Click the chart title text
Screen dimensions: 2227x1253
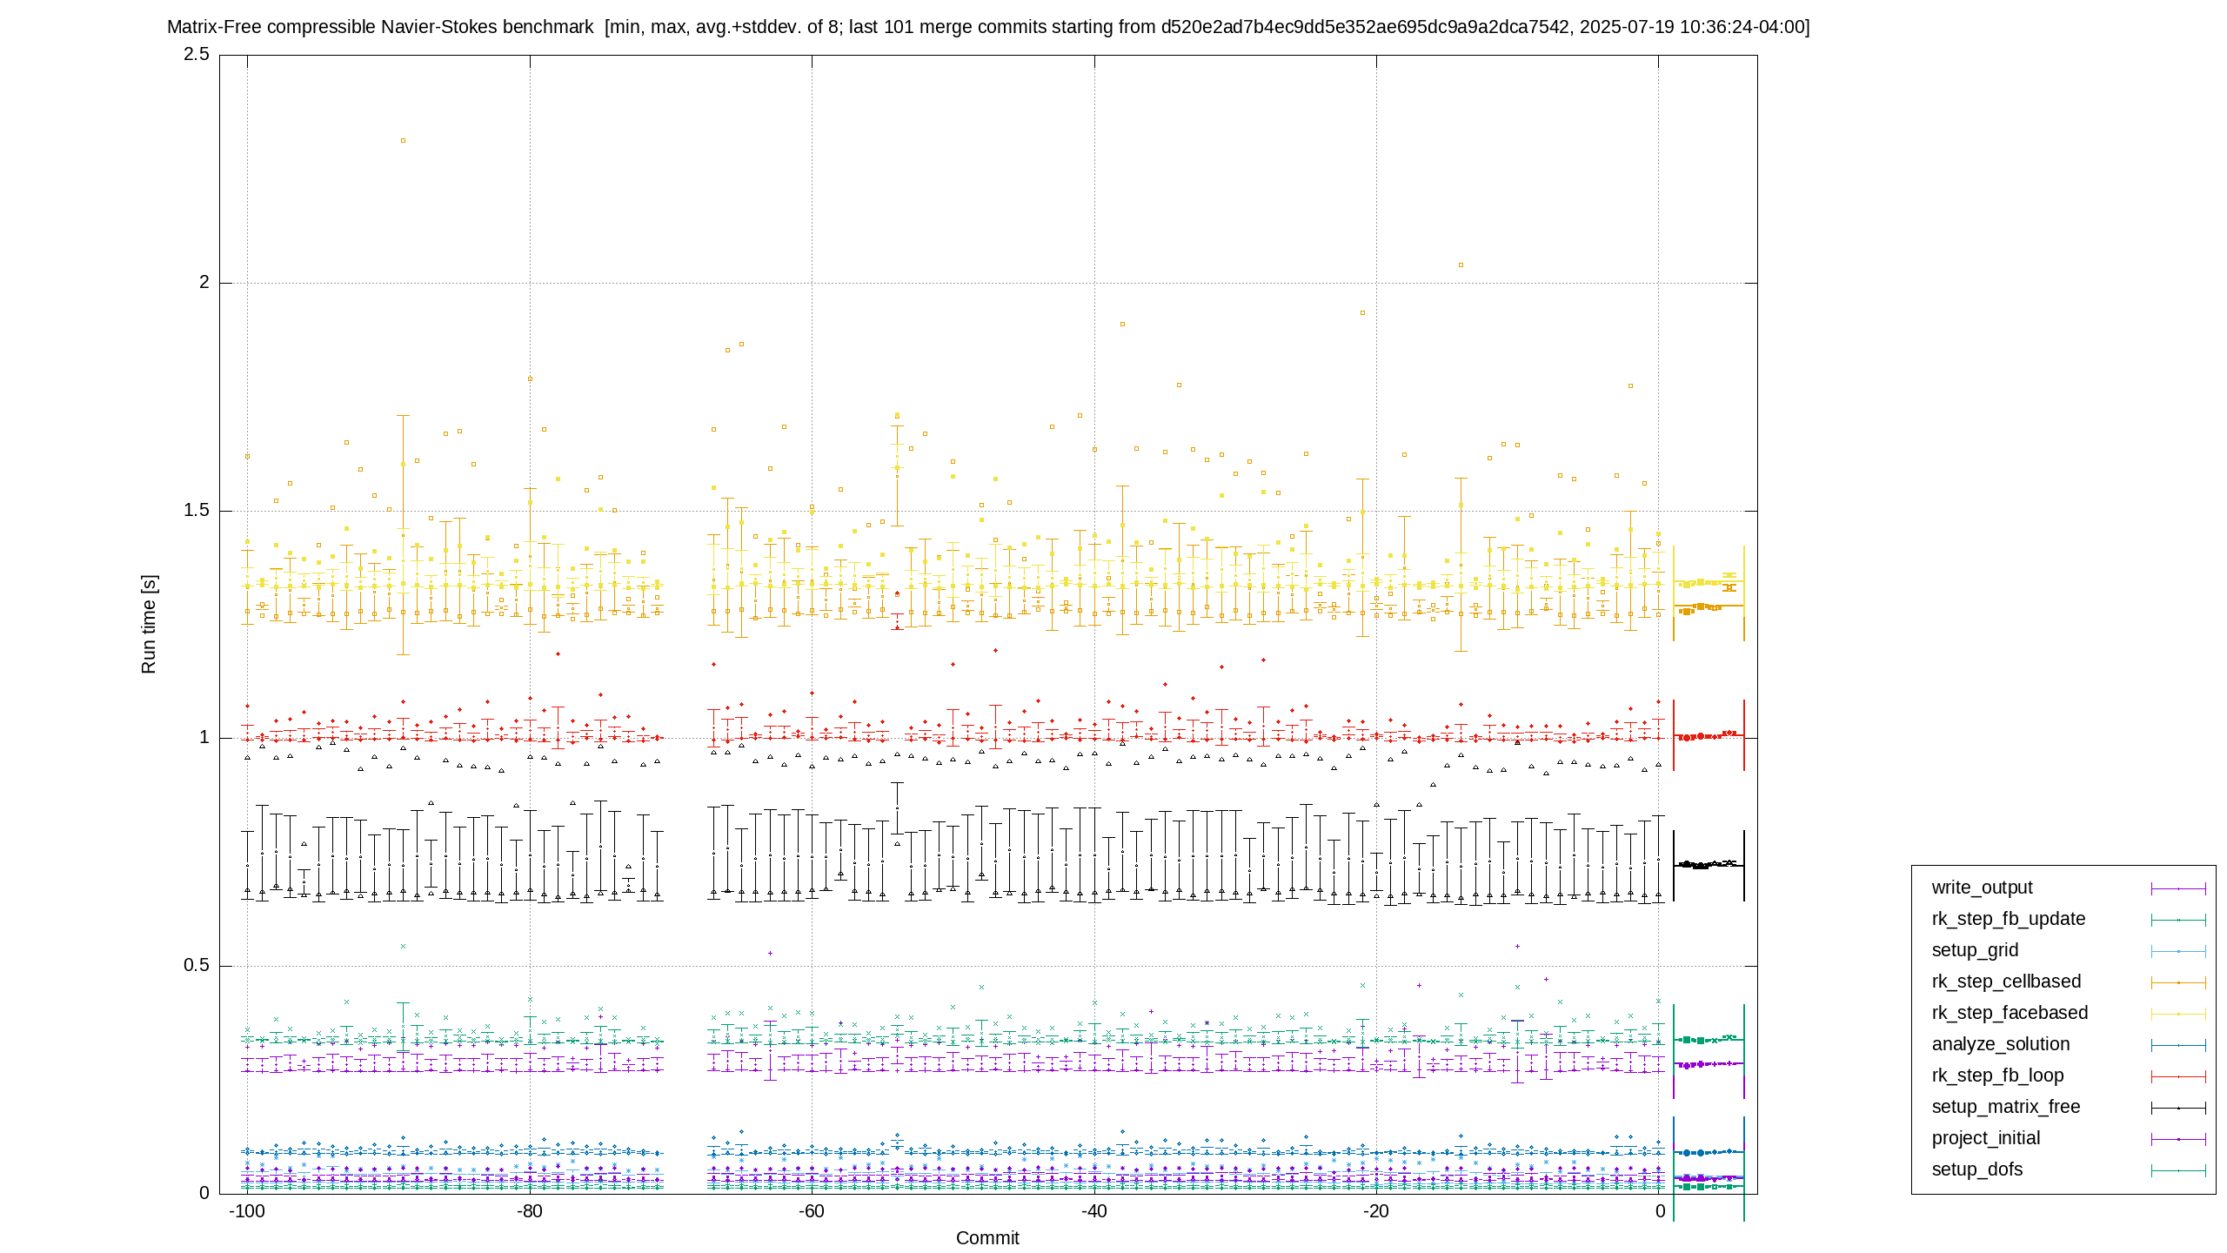pos(988,27)
